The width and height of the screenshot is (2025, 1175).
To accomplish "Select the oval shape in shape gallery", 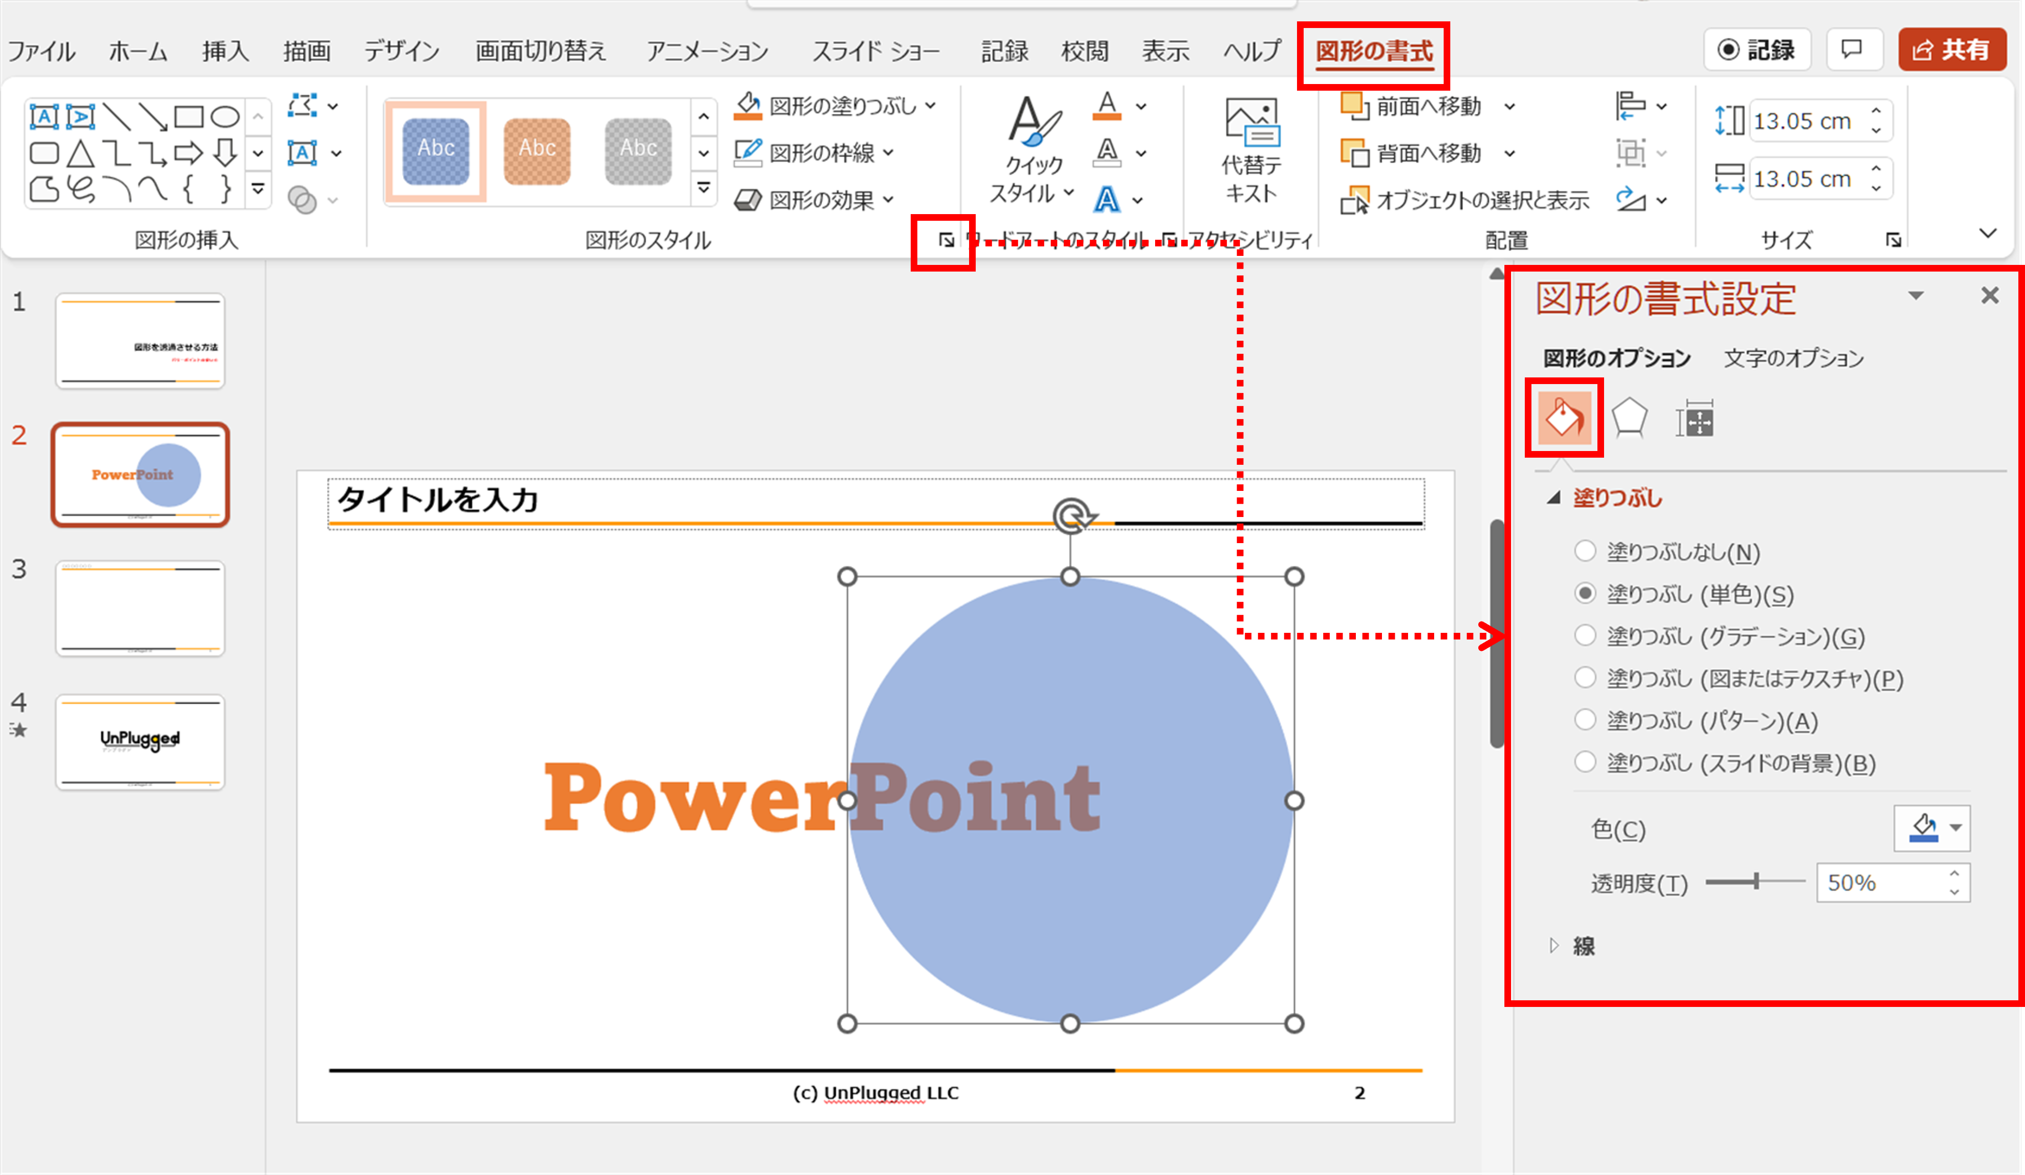I will click(225, 117).
